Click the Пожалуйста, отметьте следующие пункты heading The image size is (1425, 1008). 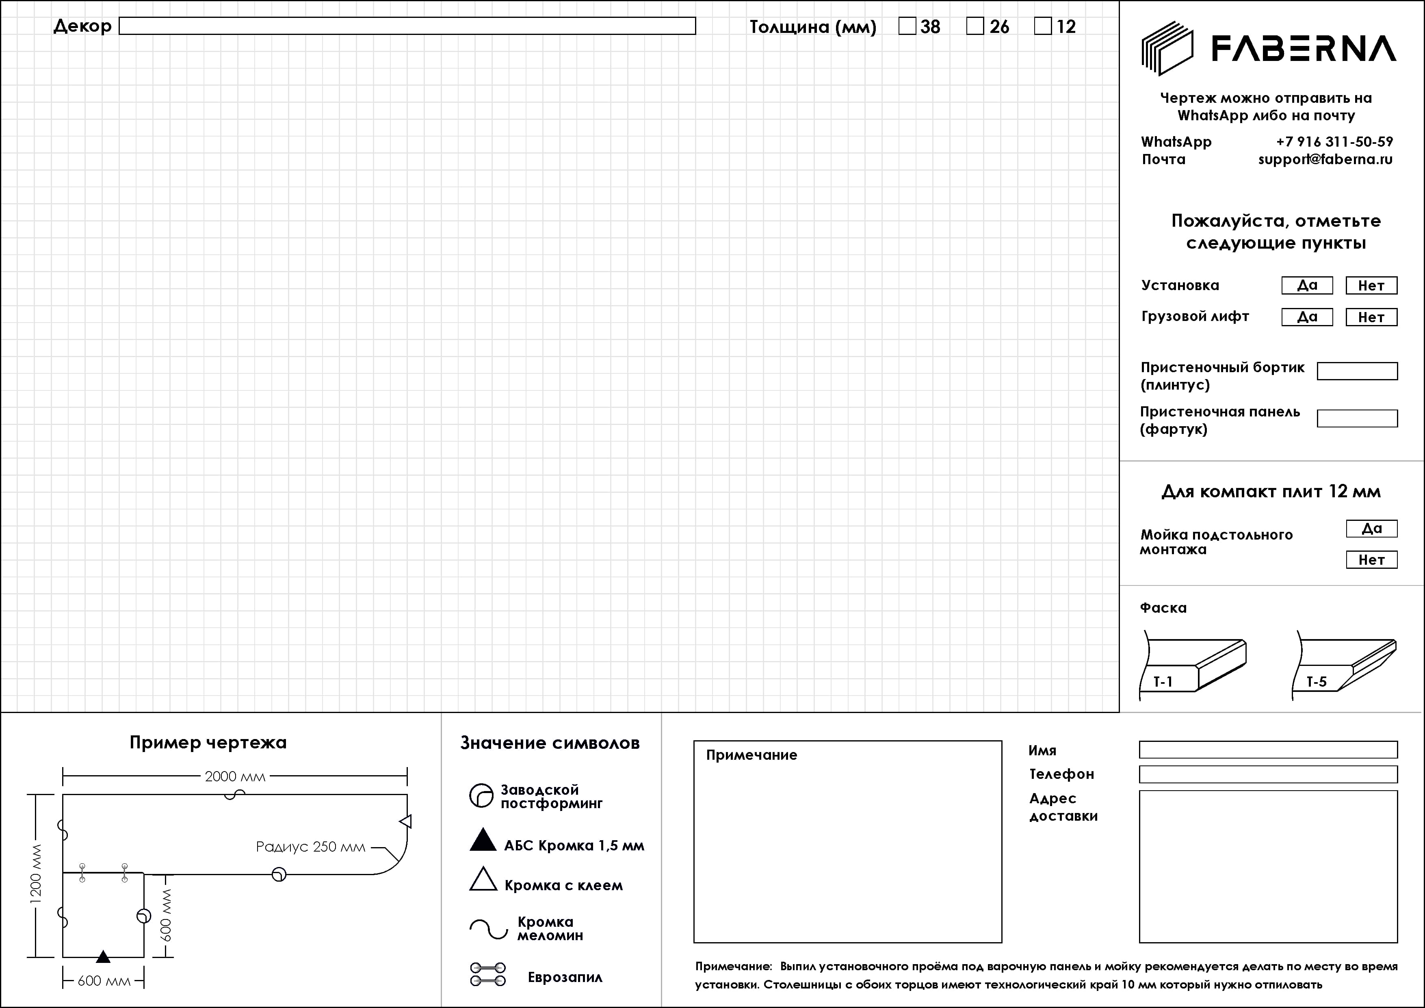(x=1276, y=232)
